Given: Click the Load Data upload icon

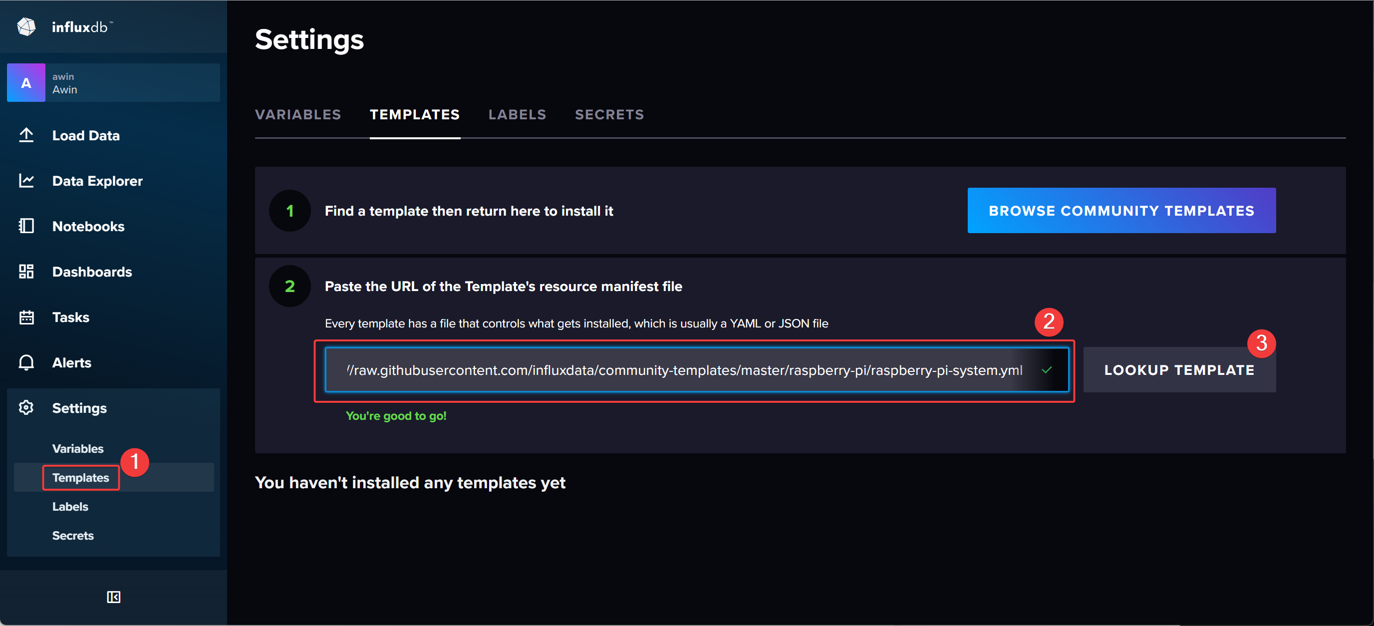Looking at the screenshot, I should click(26, 136).
